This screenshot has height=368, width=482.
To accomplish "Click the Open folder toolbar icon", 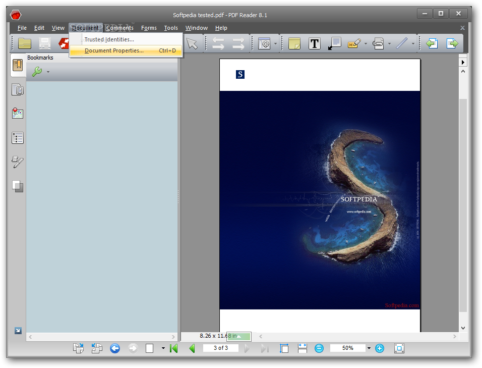I will click(x=25, y=43).
